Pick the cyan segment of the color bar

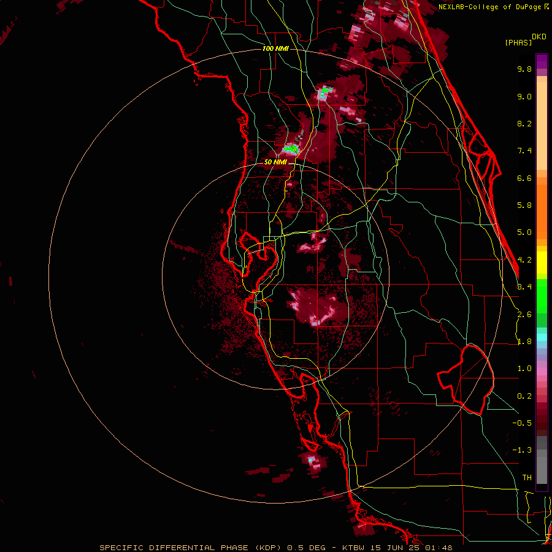point(542,337)
